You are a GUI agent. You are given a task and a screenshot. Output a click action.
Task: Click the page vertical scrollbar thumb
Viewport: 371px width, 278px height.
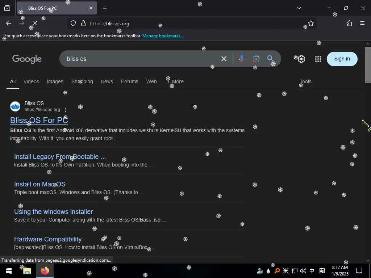(368, 65)
